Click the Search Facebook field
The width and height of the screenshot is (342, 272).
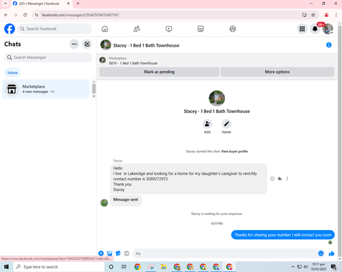[55, 29]
